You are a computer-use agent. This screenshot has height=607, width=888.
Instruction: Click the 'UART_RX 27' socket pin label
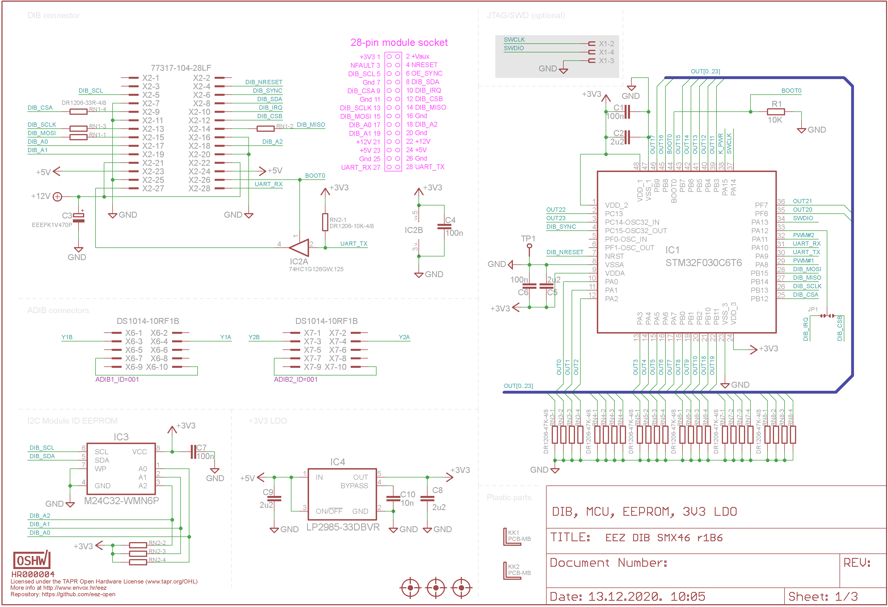[x=361, y=167]
